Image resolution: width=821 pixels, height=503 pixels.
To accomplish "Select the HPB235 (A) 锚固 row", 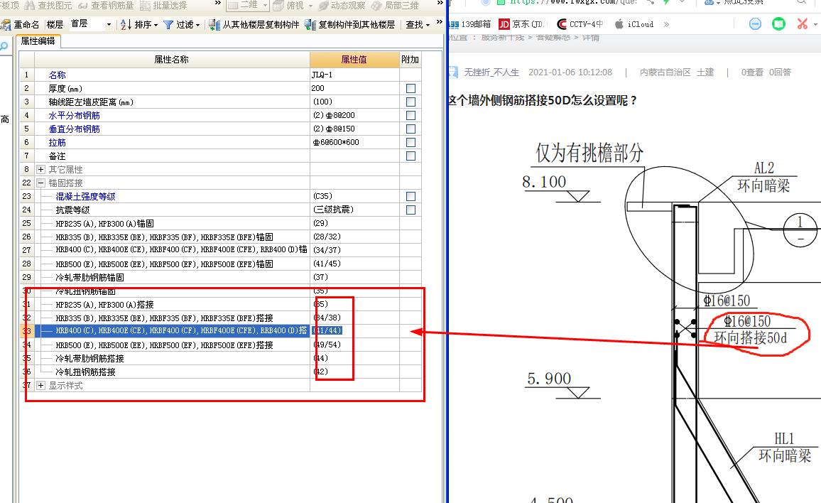I will point(220,223).
